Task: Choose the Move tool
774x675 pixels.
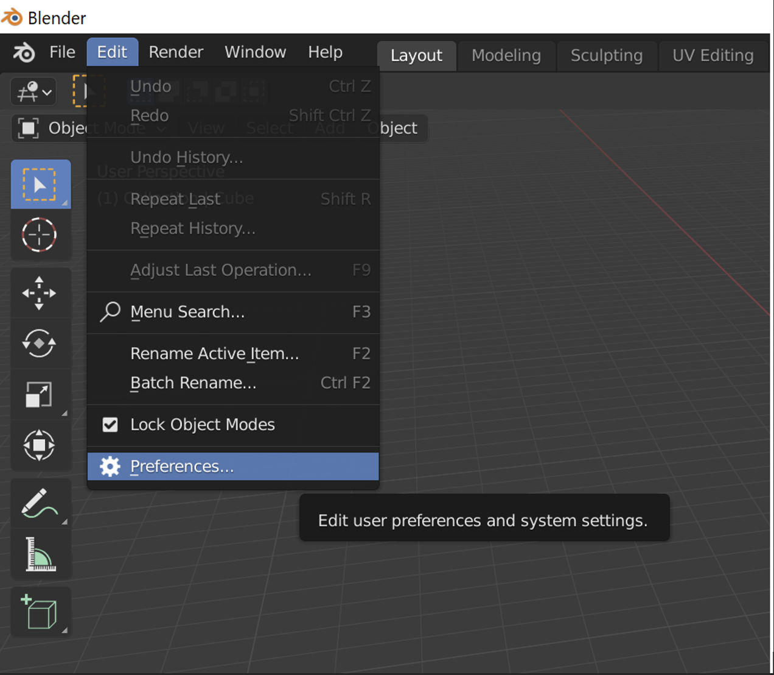Action: pos(40,293)
